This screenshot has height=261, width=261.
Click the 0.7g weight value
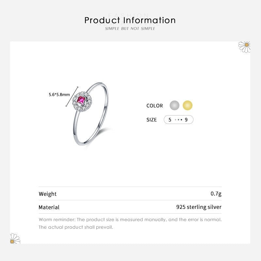216,194
